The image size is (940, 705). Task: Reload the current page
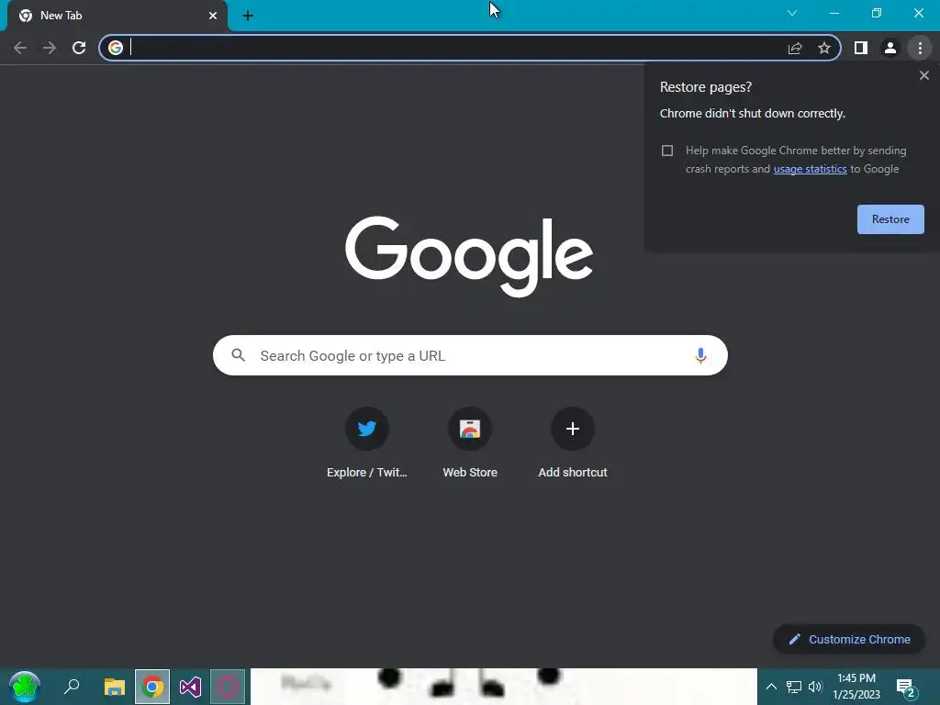point(79,48)
